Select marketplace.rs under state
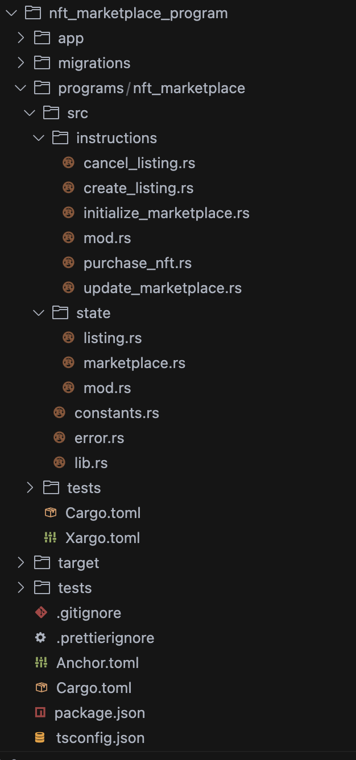Screen dimensions: 356x760 [134, 362]
